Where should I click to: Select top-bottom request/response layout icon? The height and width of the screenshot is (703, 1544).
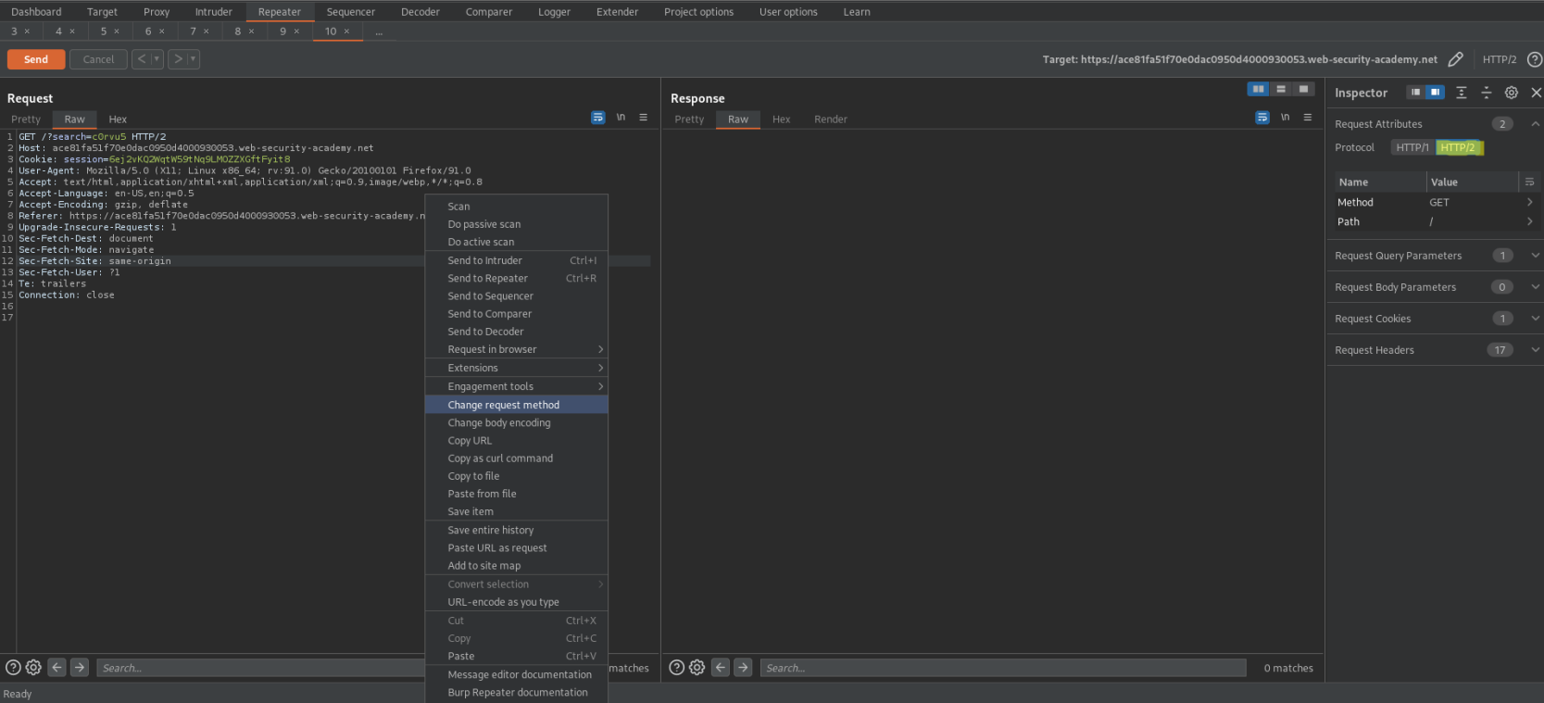[x=1281, y=89]
